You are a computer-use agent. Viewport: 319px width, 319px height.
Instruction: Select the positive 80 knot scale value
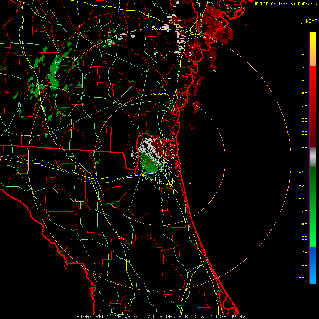304,54
